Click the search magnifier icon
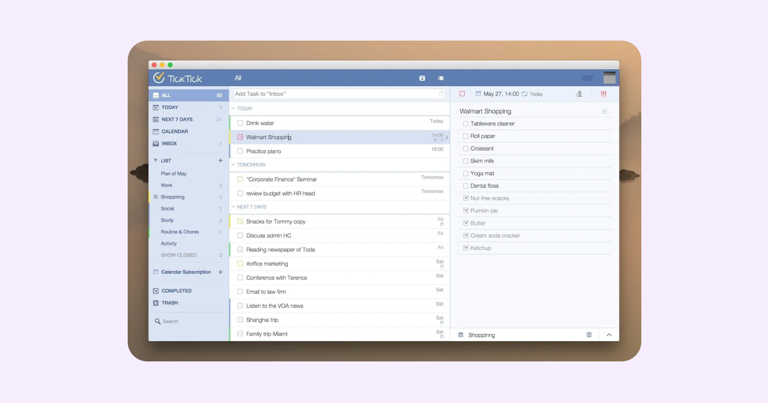Screen dimensions: 768x403 [x=158, y=321]
